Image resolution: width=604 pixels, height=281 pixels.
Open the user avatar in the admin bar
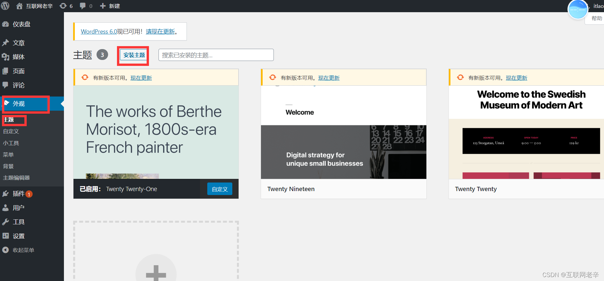578,10
